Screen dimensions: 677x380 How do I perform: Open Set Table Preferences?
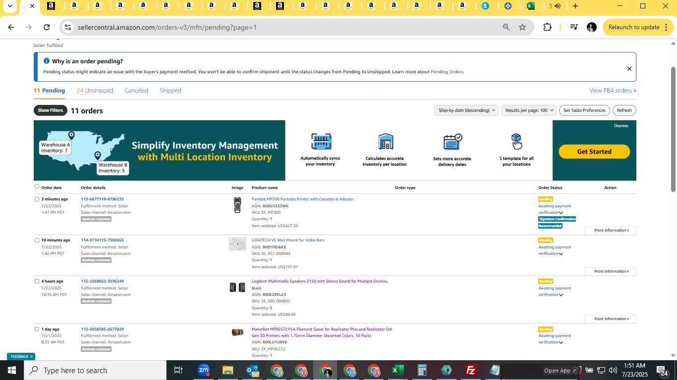pyautogui.click(x=584, y=110)
